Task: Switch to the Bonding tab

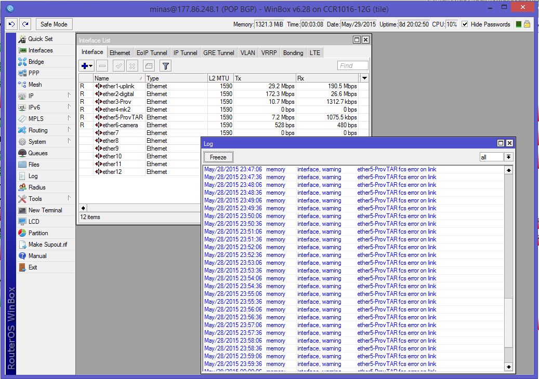Action: (293, 53)
